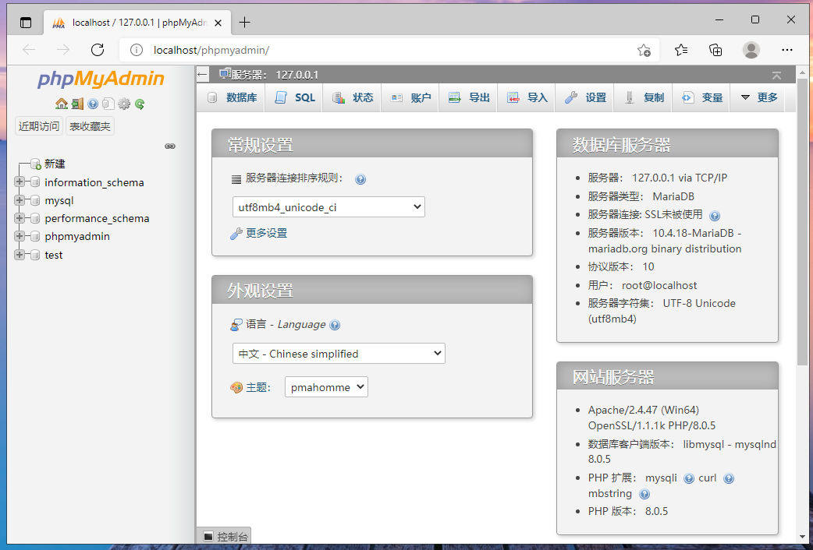Click help icon next to mbstring extension

tap(644, 494)
